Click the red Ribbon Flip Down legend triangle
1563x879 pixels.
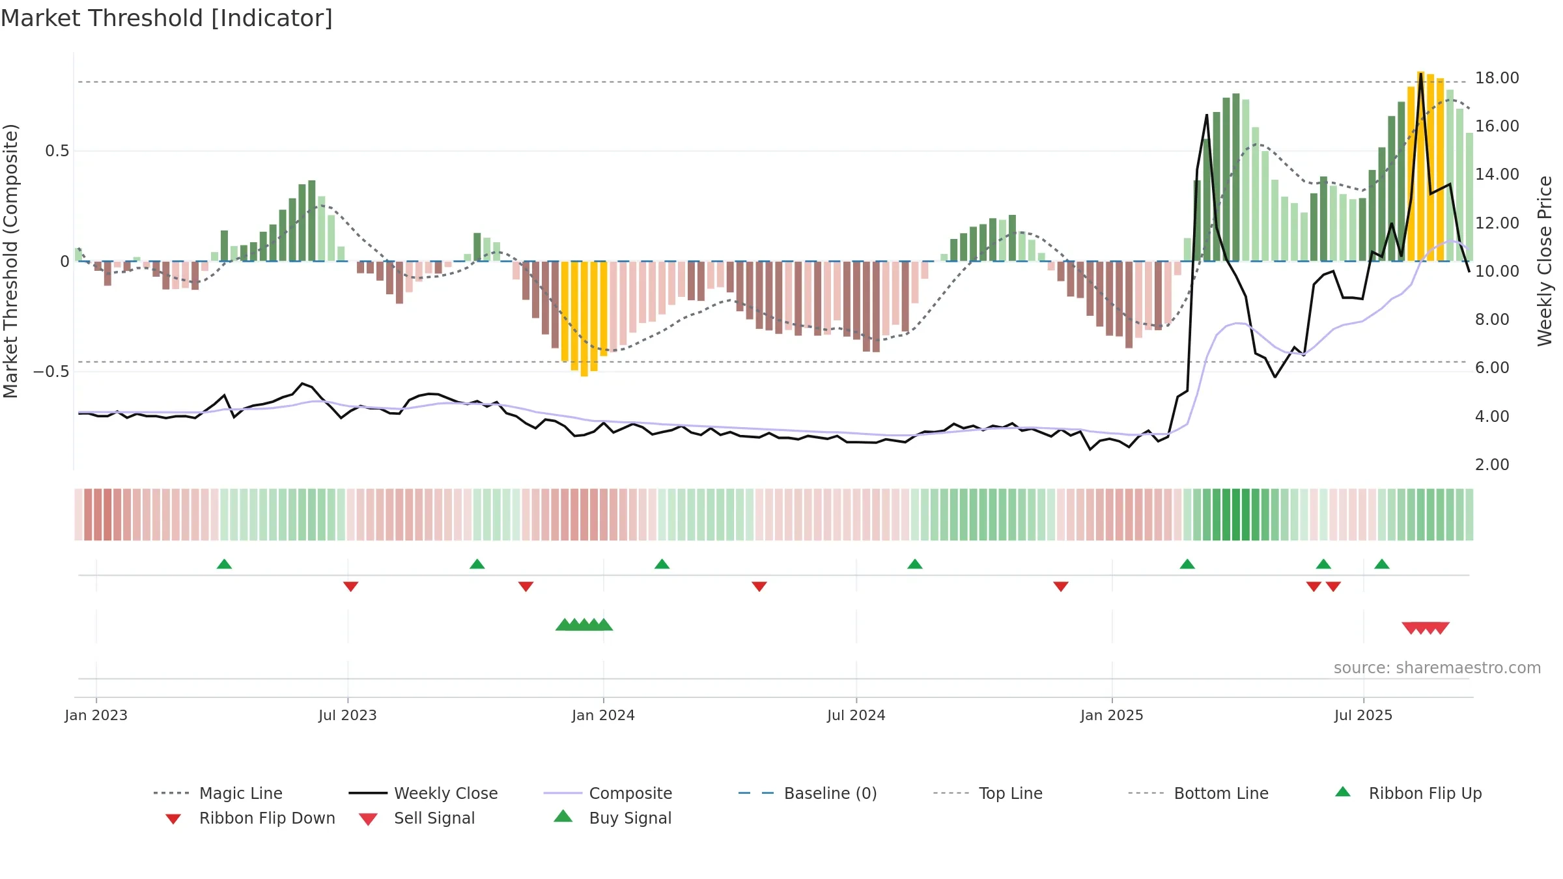pyautogui.click(x=173, y=819)
